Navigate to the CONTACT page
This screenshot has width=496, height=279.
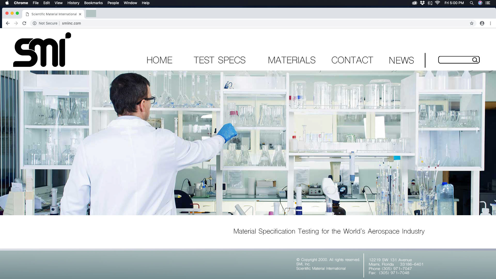click(352, 60)
